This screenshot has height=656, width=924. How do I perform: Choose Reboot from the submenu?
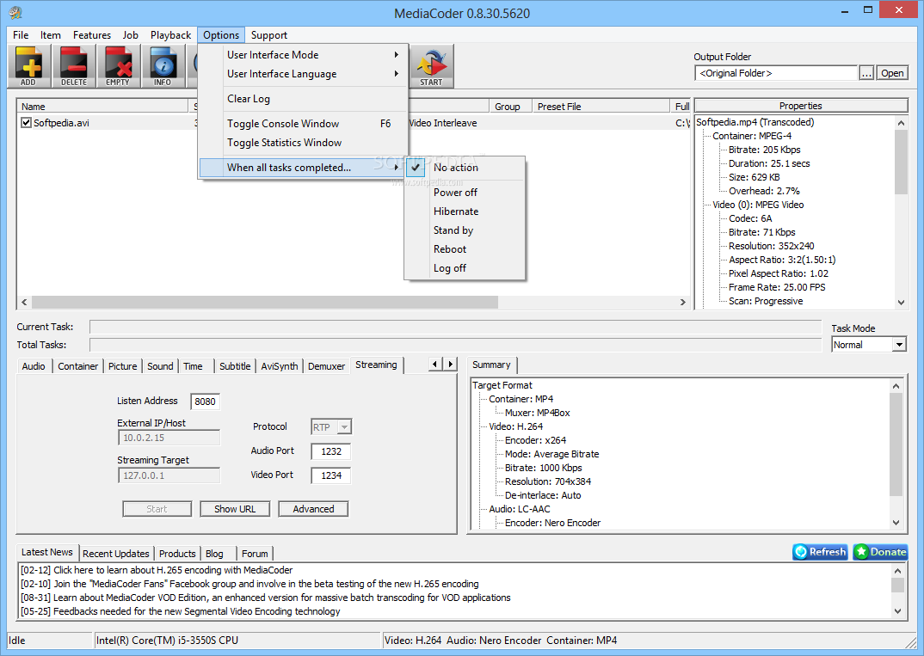[465, 249]
